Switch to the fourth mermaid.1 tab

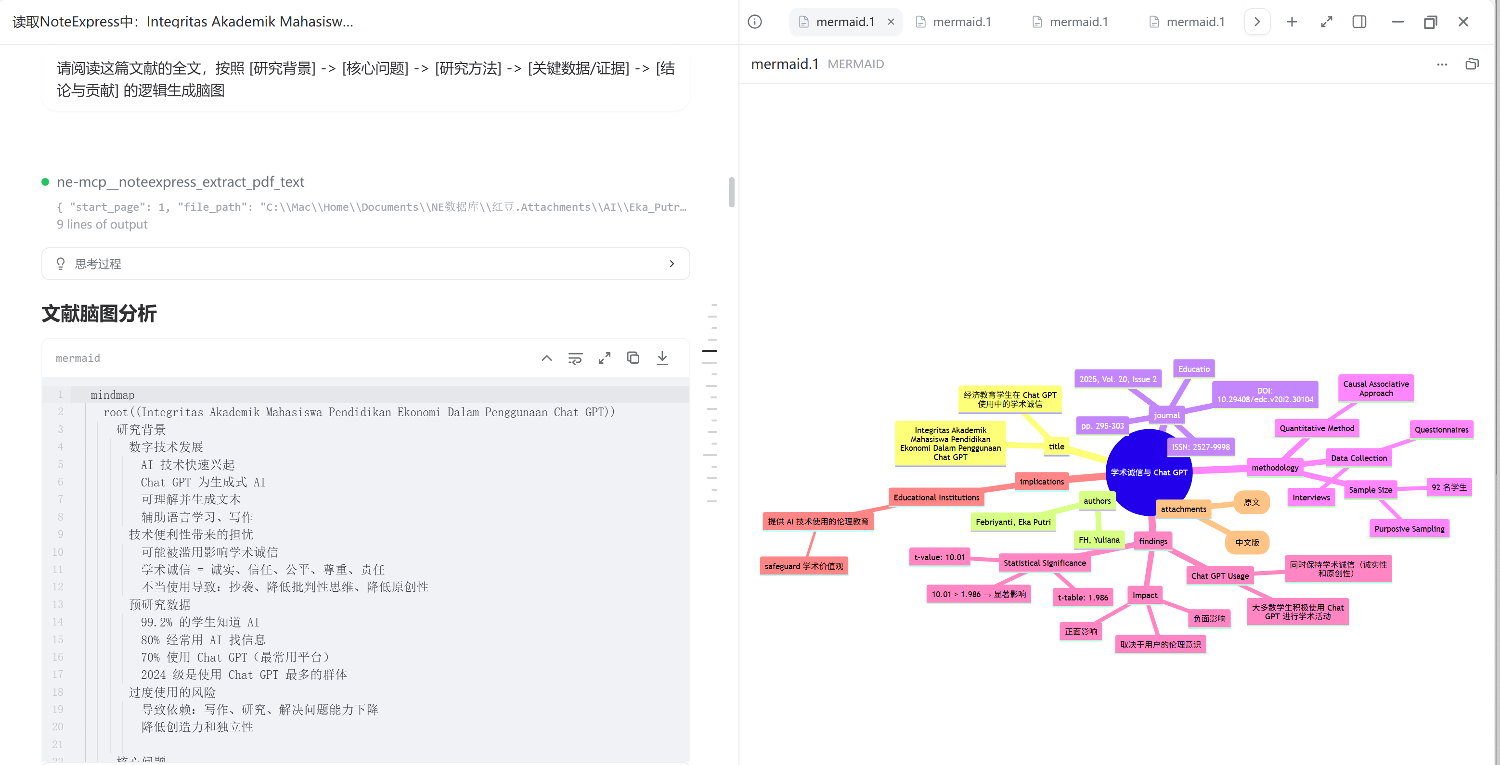[x=1188, y=22]
